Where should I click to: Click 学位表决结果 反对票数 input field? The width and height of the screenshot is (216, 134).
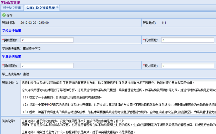pos(188,40)
